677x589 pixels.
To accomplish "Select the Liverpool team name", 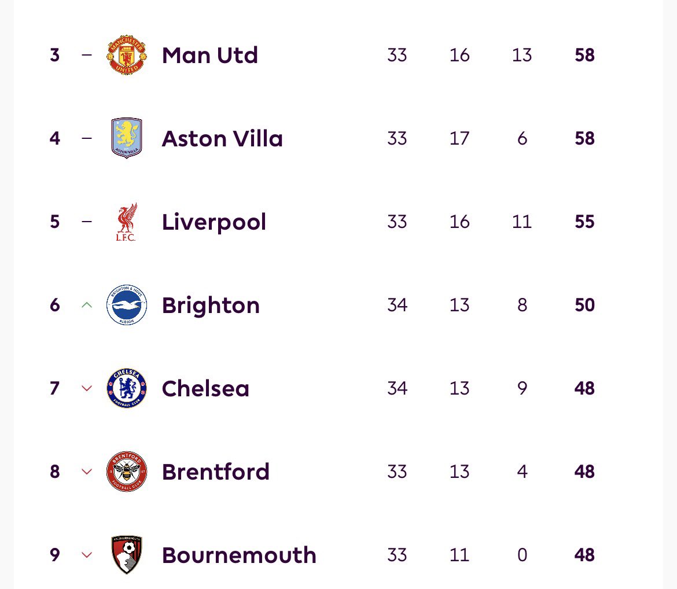I will pos(214,222).
